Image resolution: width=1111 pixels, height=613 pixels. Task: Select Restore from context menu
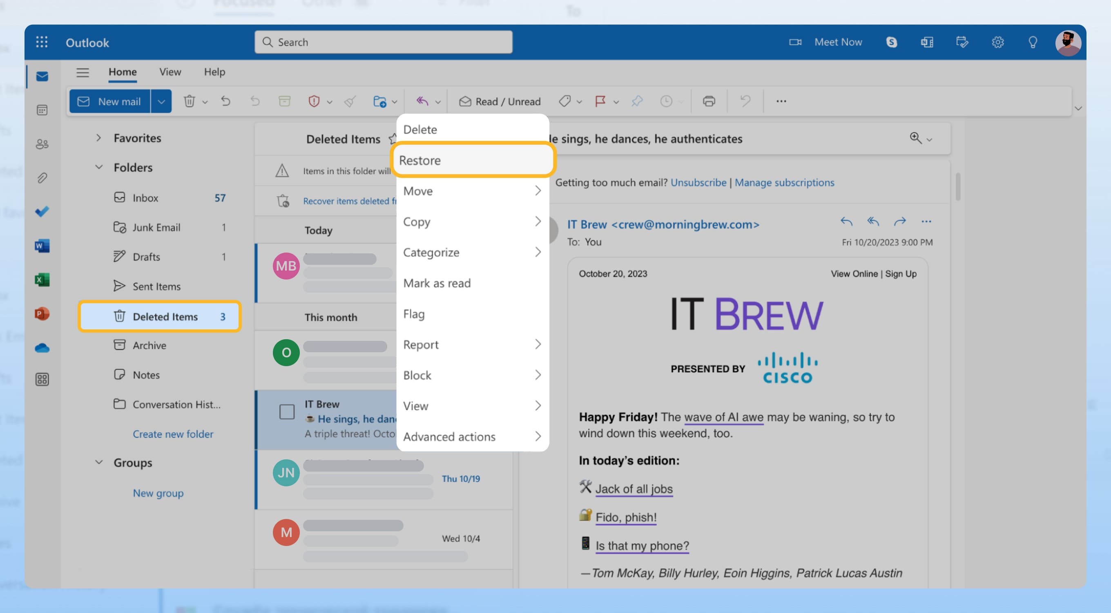(471, 160)
